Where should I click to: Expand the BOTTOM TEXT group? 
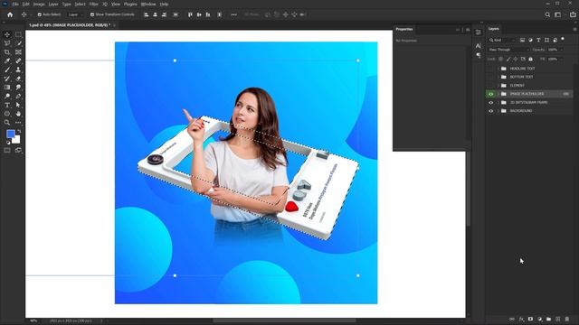click(x=498, y=77)
